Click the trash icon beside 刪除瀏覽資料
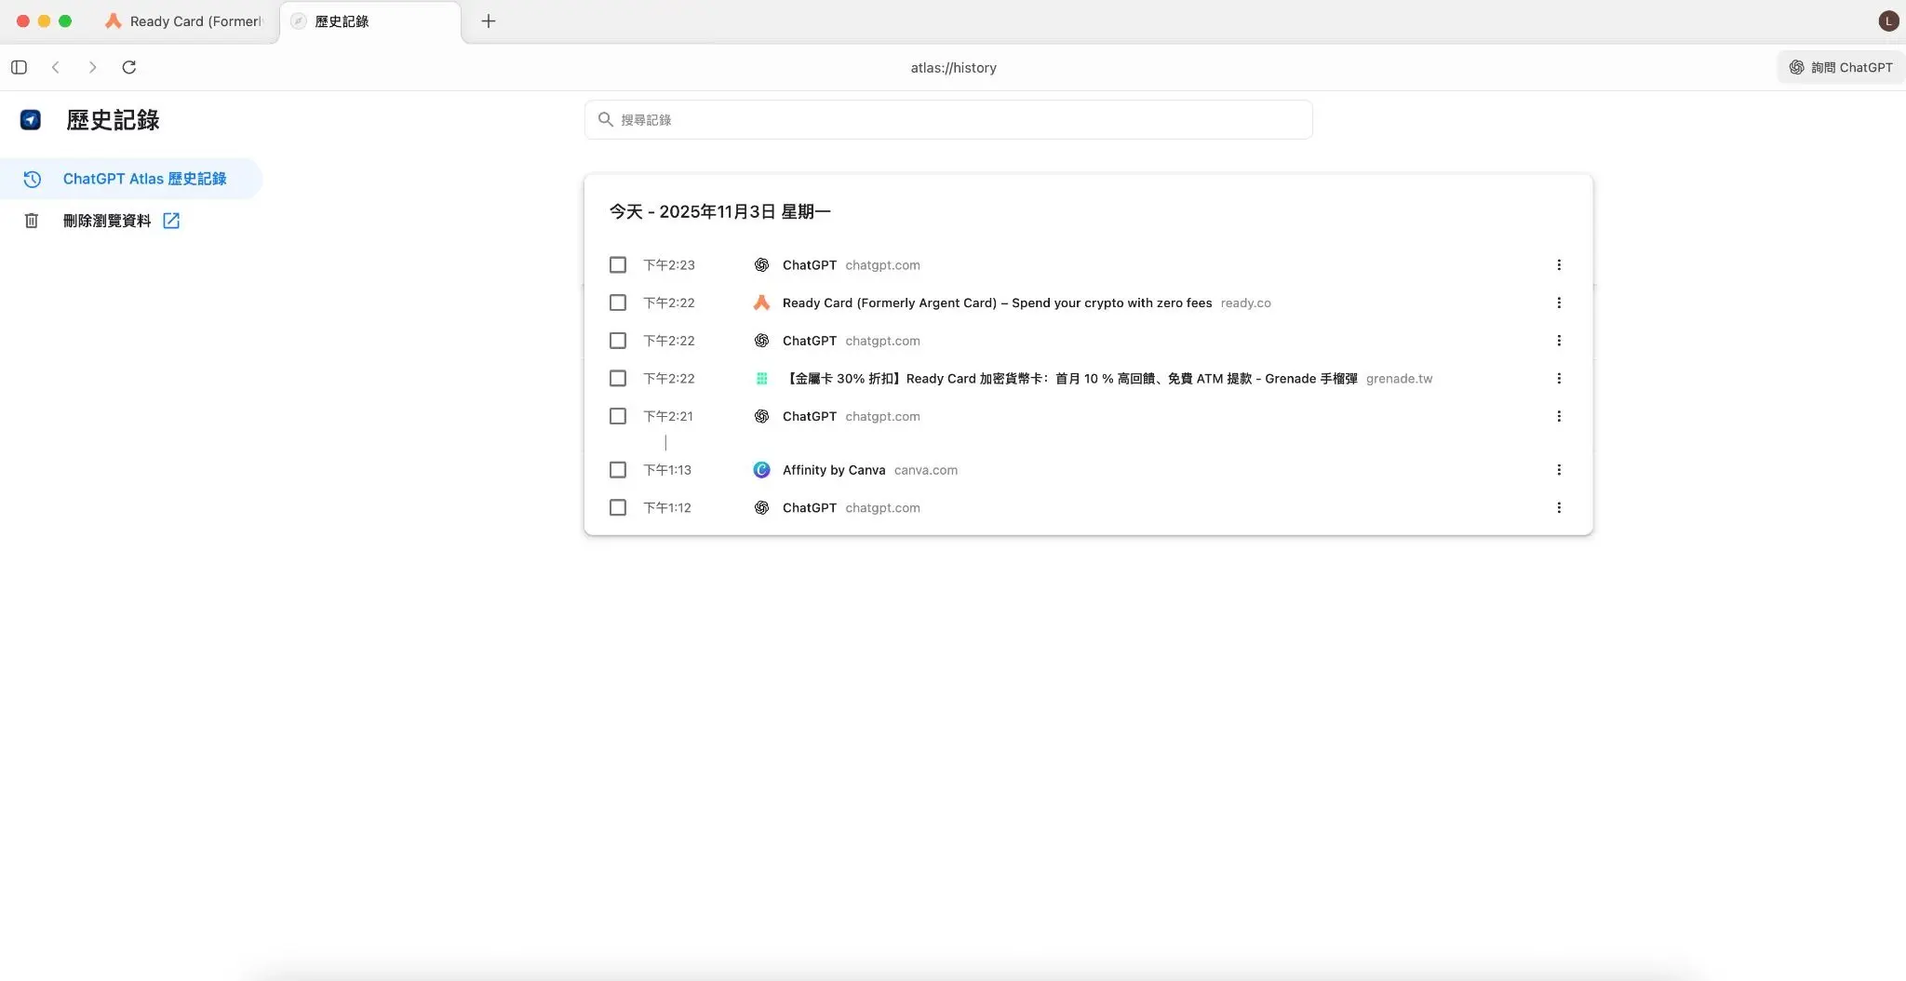The width and height of the screenshot is (1906, 981). pos(32,220)
